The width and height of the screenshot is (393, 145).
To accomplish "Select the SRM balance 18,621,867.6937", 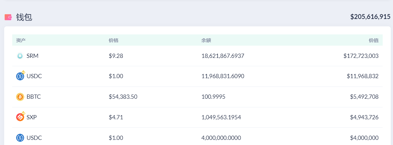I will [x=223, y=56].
